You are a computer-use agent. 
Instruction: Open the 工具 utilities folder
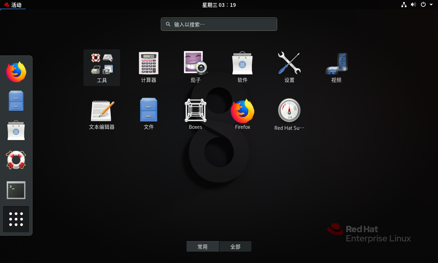[102, 67]
